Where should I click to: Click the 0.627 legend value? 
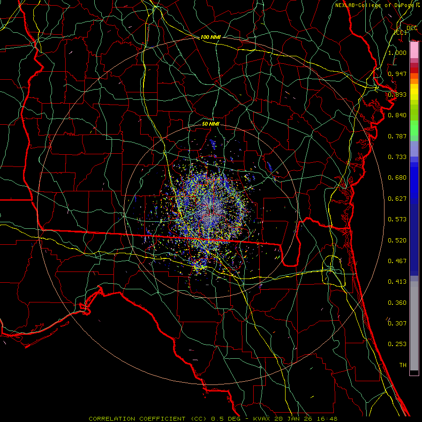397,199
